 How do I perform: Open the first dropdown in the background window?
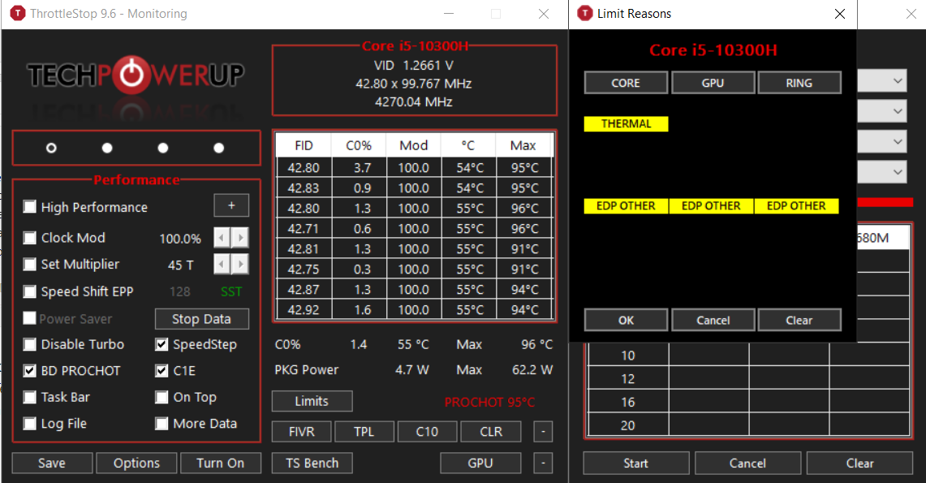[x=881, y=81]
